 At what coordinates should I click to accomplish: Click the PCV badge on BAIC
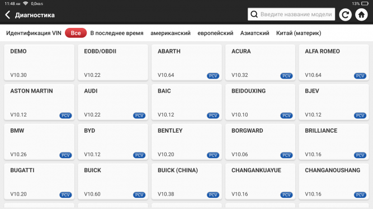tap(213, 115)
